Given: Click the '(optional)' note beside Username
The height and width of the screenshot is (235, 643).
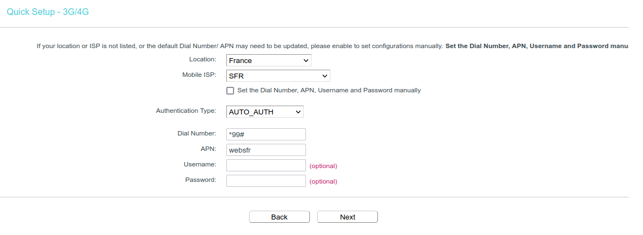Looking at the screenshot, I should point(323,166).
